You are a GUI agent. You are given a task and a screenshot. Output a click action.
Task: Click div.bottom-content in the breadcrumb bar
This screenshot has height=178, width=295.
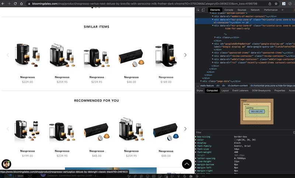(237, 86)
